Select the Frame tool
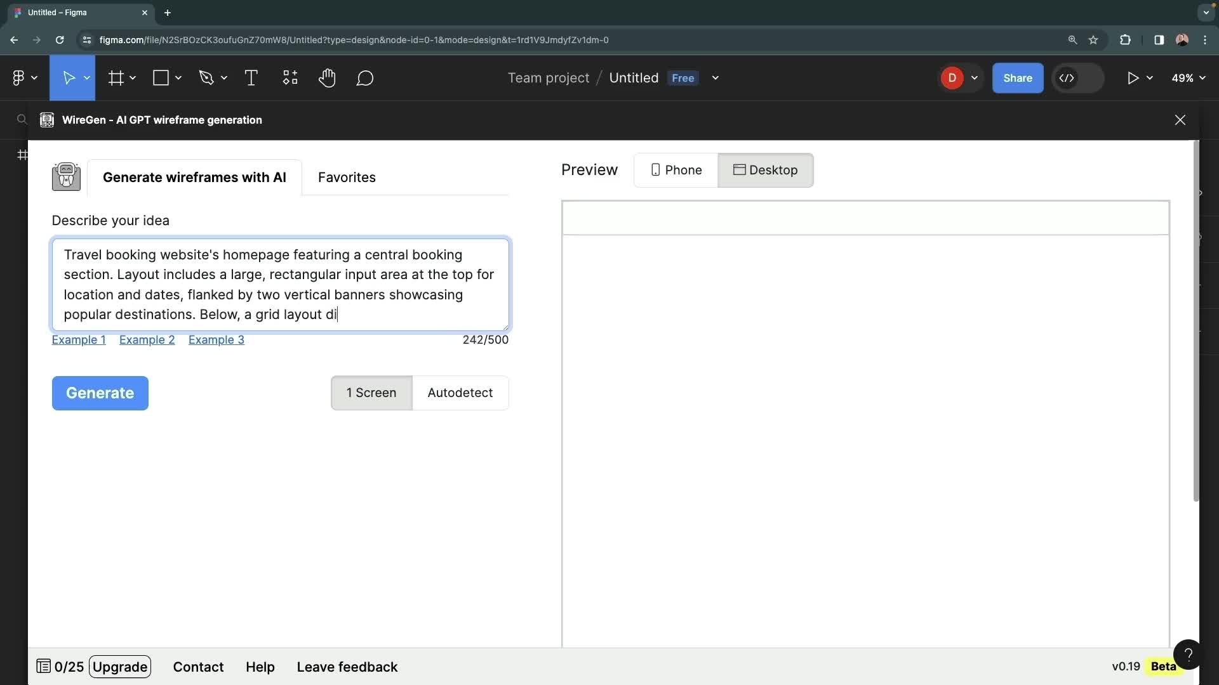The image size is (1219, 685). tap(117, 77)
